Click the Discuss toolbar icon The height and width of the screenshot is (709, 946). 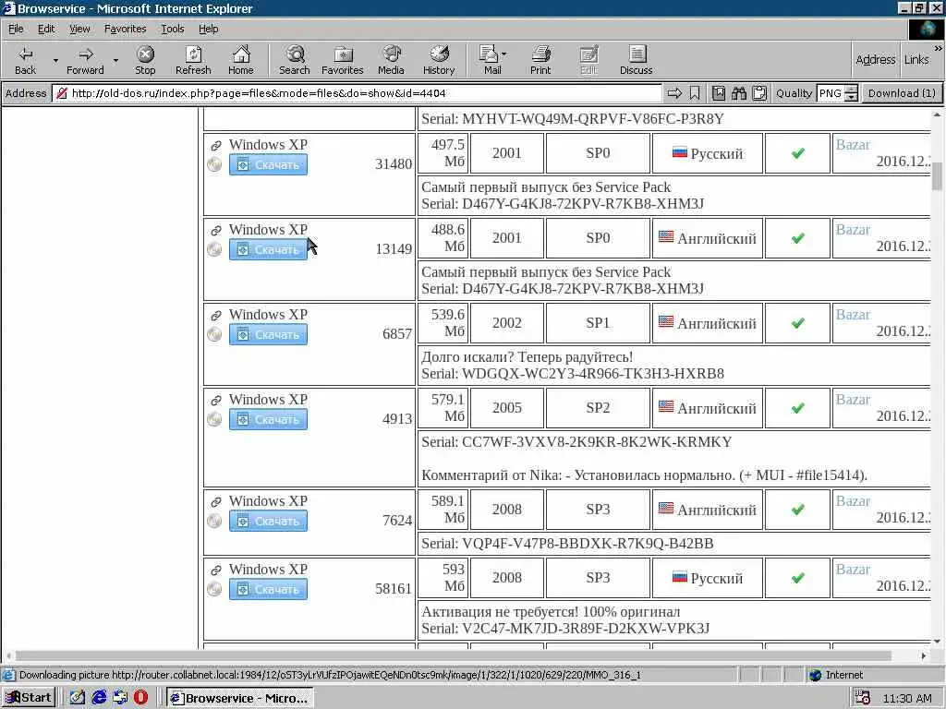pyautogui.click(x=636, y=60)
